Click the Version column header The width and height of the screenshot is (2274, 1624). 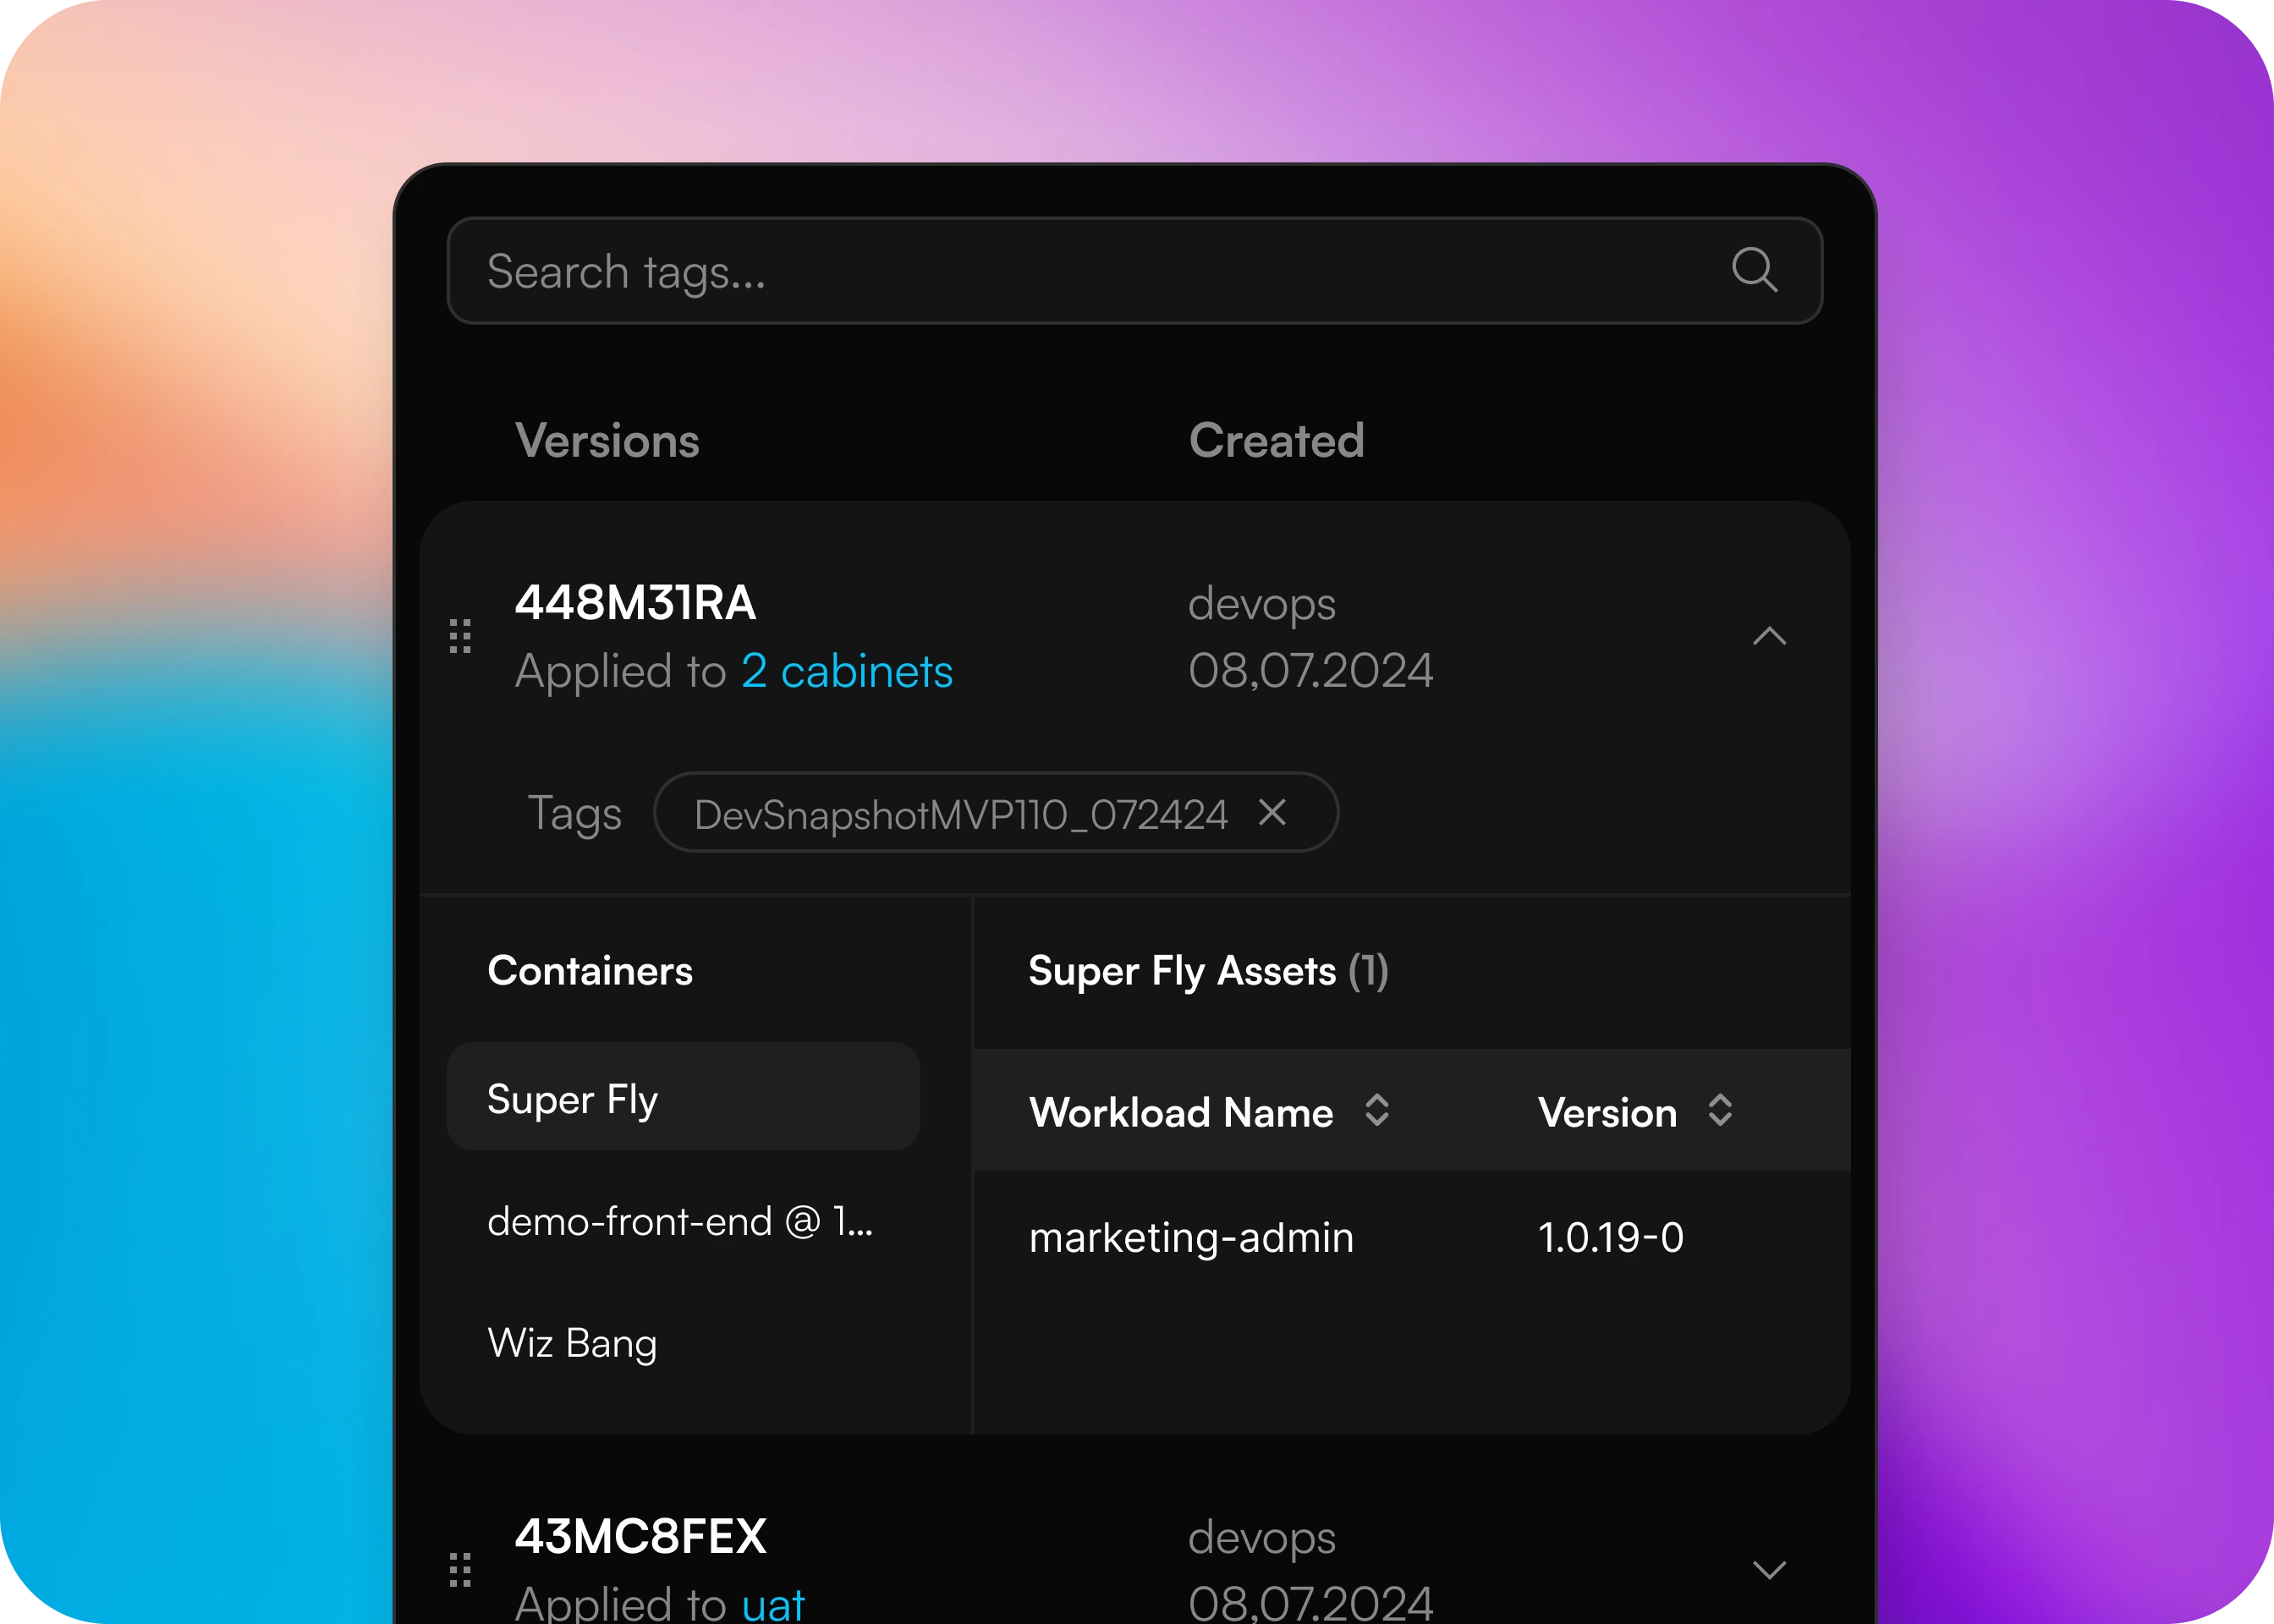point(1607,1113)
